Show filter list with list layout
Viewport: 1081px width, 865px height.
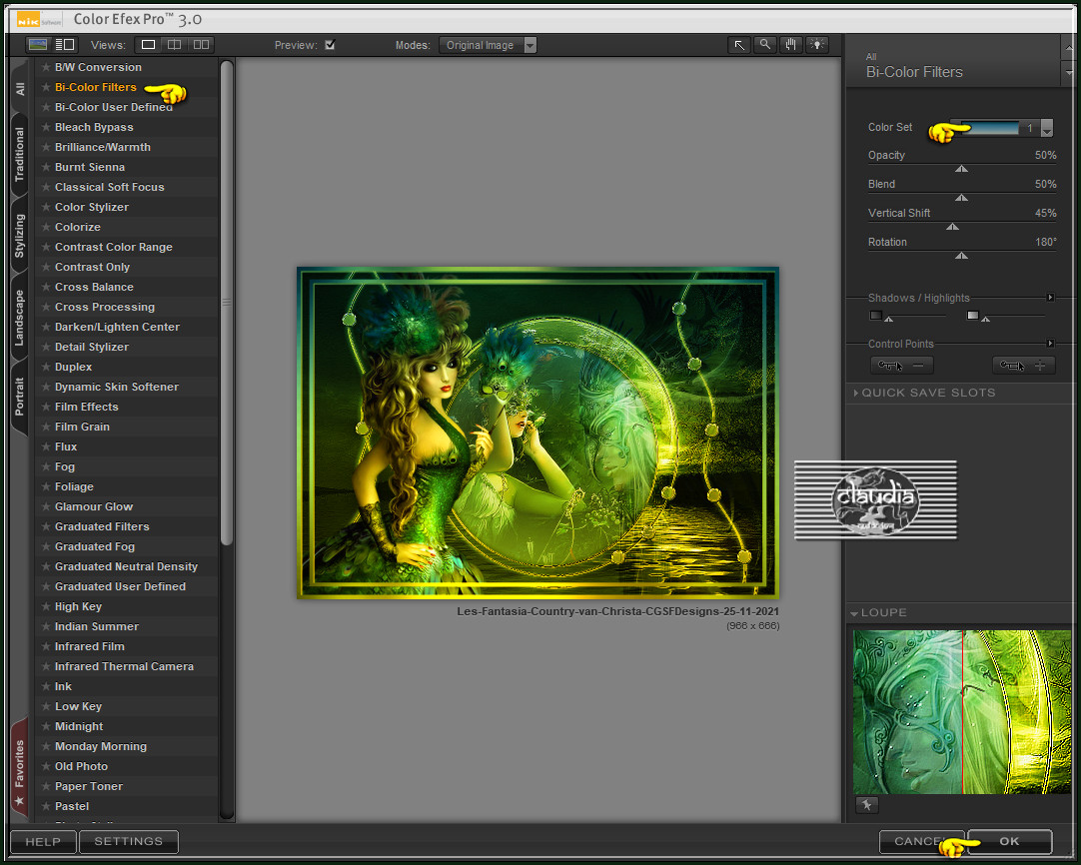pos(65,45)
